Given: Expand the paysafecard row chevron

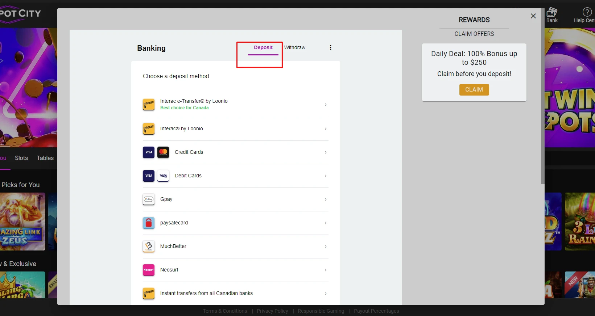Looking at the screenshot, I should [x=326, y=223].
